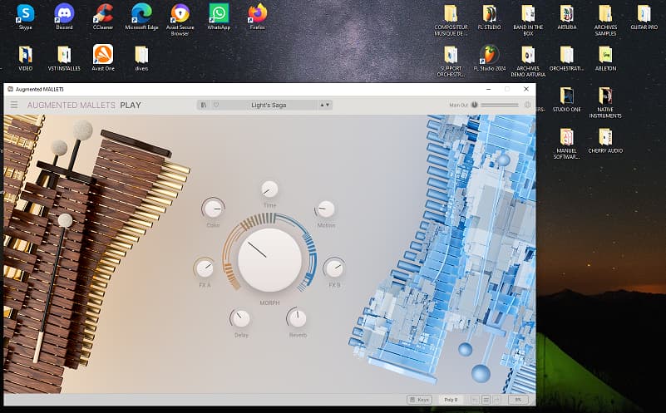Click the AUGMENTED MALLETS title text

[71, 105]
